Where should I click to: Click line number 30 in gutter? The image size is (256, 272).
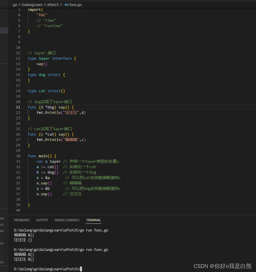pyautogui.click(x=18, y=156)
